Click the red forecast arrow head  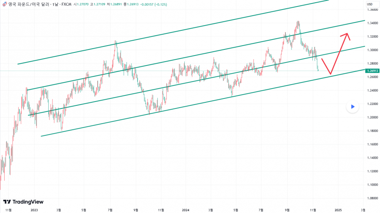pyautogui.click(x=347, y=35)
